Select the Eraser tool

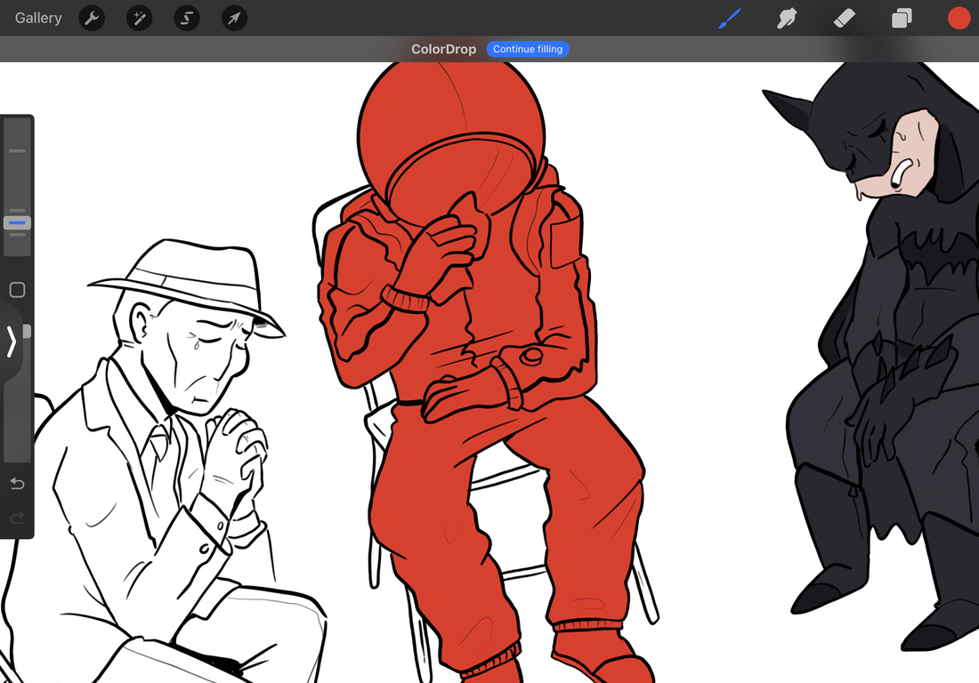click(x=844, y=18)
